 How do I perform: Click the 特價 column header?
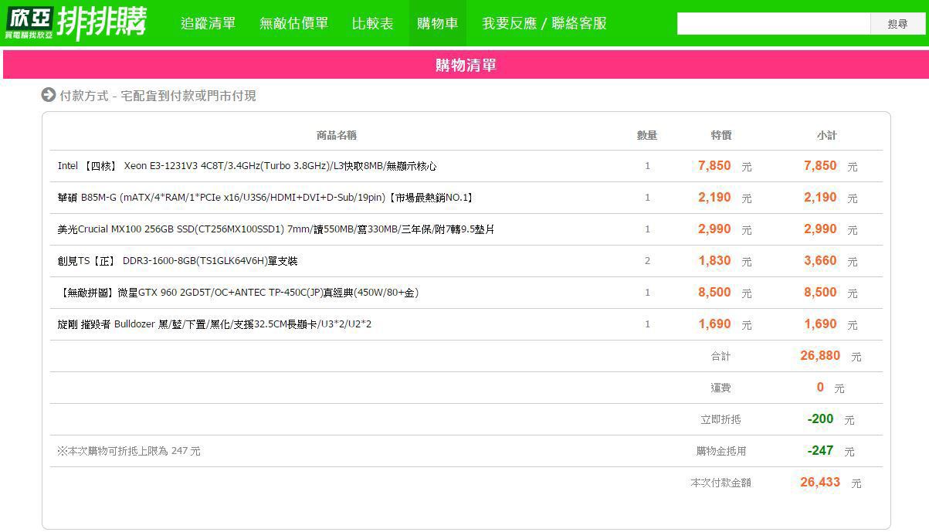coord(721,135)
